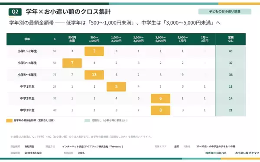Click the '3,000〜5,000円' column header
The height and width of the screenshot is (162, 260).
click(160, 39)
